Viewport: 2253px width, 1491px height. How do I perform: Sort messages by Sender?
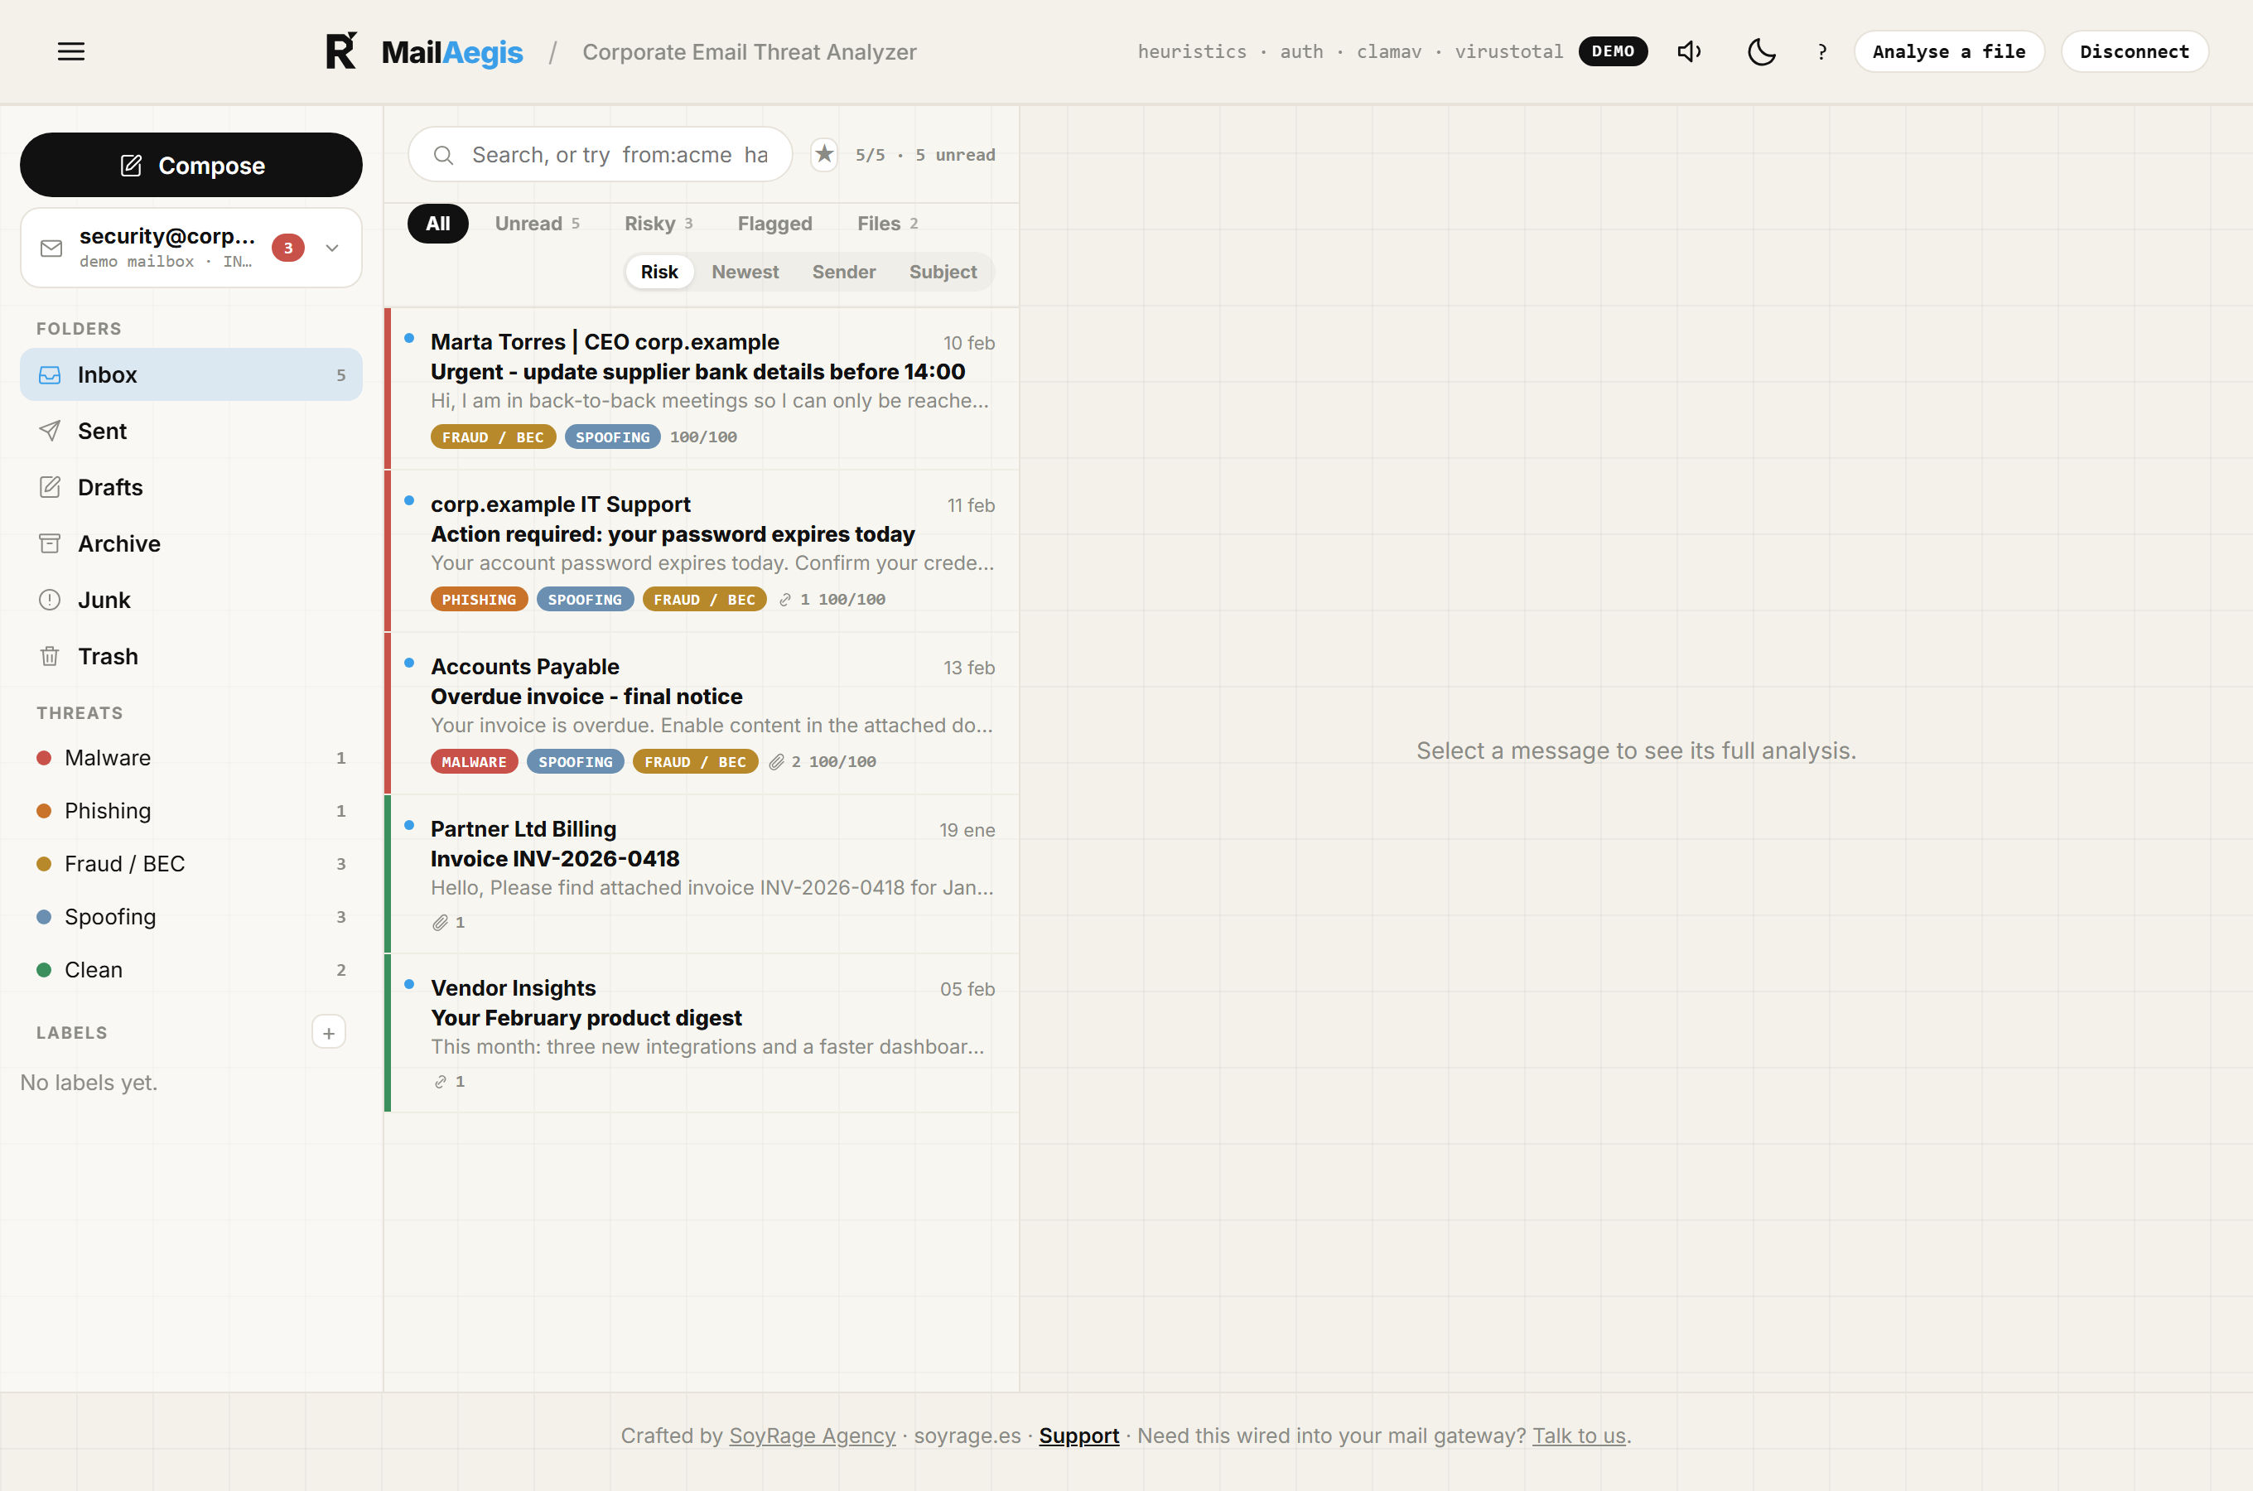tap(844, 272)
